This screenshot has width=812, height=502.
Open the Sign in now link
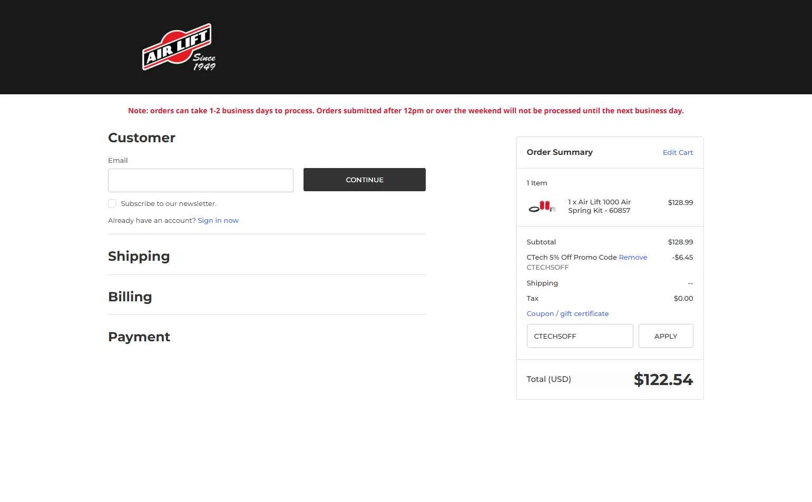[x=218, y=220]
